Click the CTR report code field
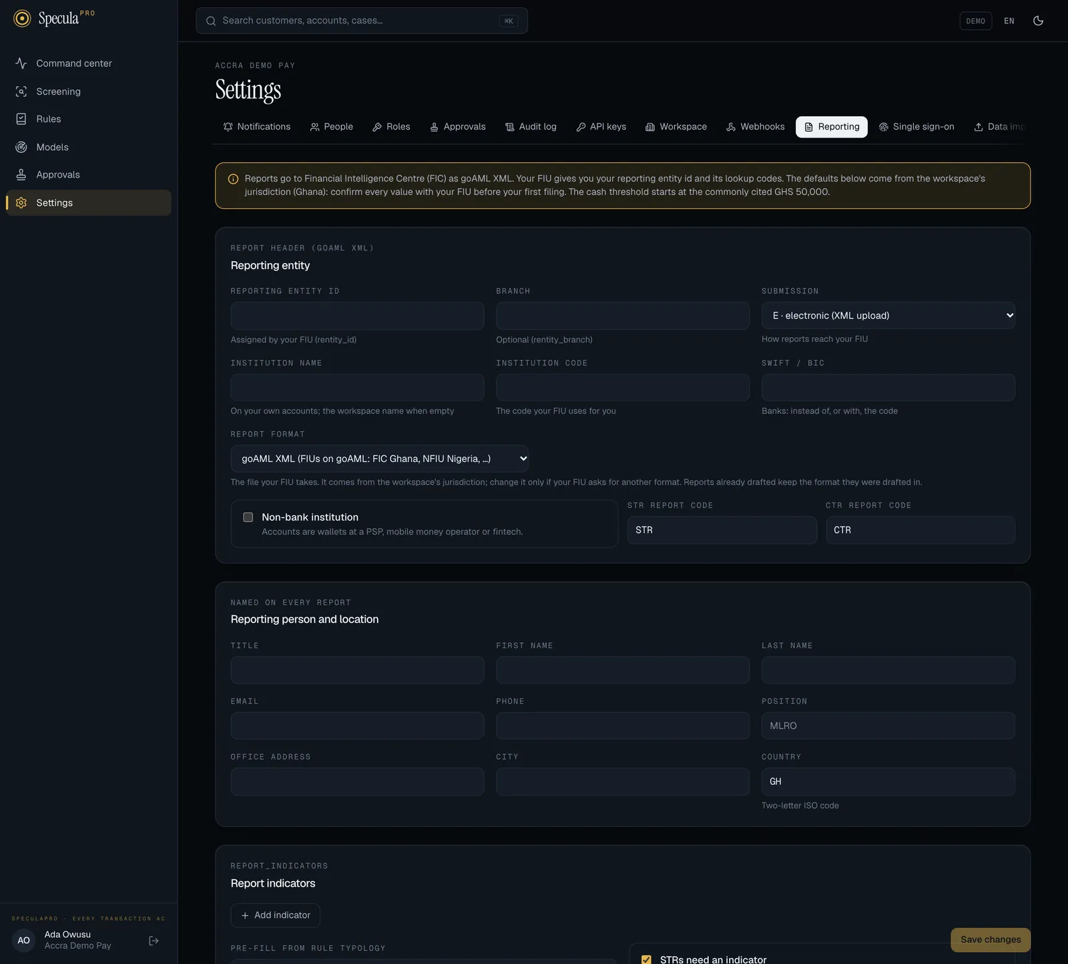The width and height of the screenshot is (1068, 964). 920,530
